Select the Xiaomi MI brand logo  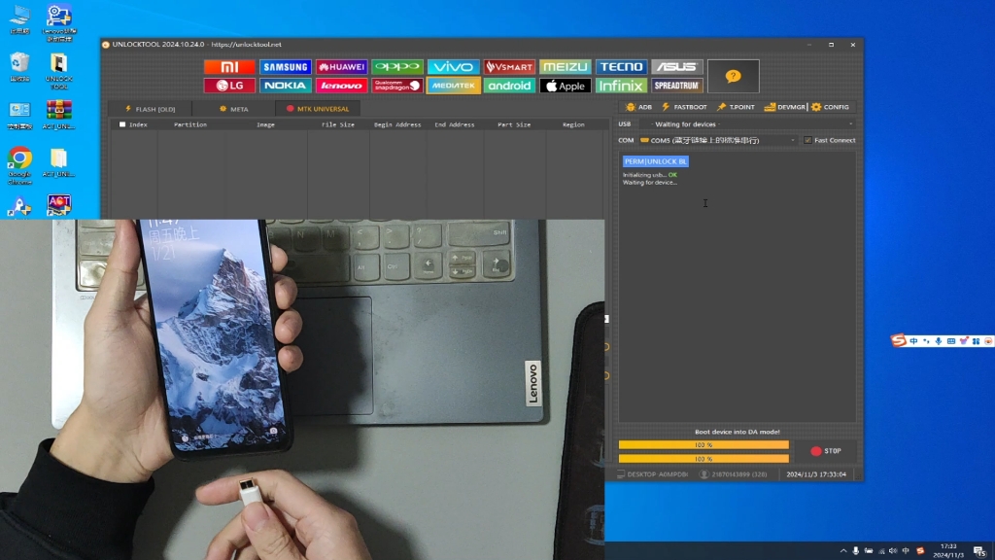pos(229,67)
